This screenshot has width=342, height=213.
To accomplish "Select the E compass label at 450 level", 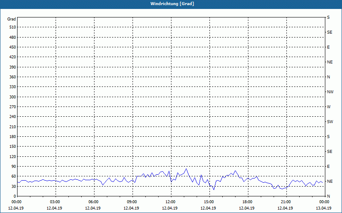I will point(328,47).
